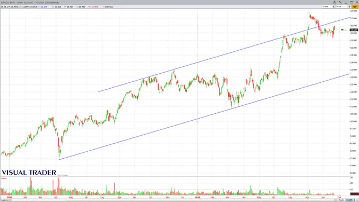Maximize the chart window

(352, 2)
